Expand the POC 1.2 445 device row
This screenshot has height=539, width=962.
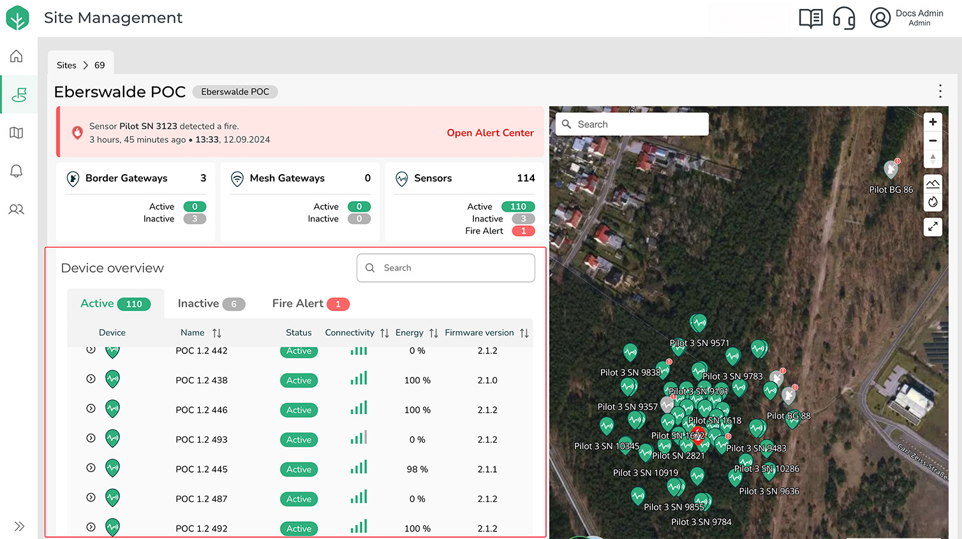[x=91, y=468]
